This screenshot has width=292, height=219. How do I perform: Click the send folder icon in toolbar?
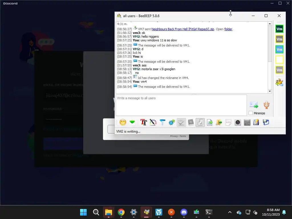219,122
